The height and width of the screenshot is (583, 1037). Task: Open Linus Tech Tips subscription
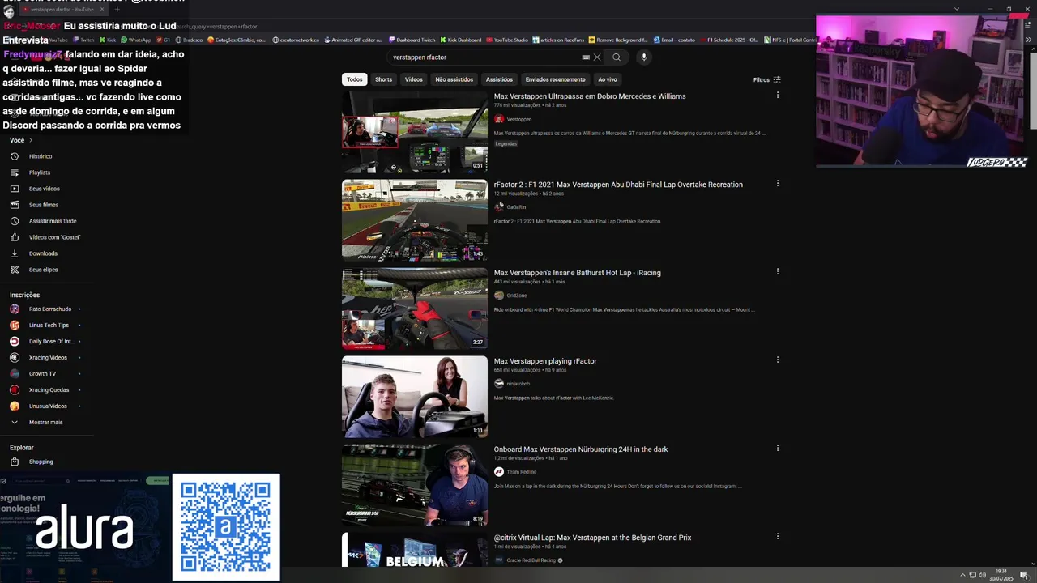click(x=47, y=326)
